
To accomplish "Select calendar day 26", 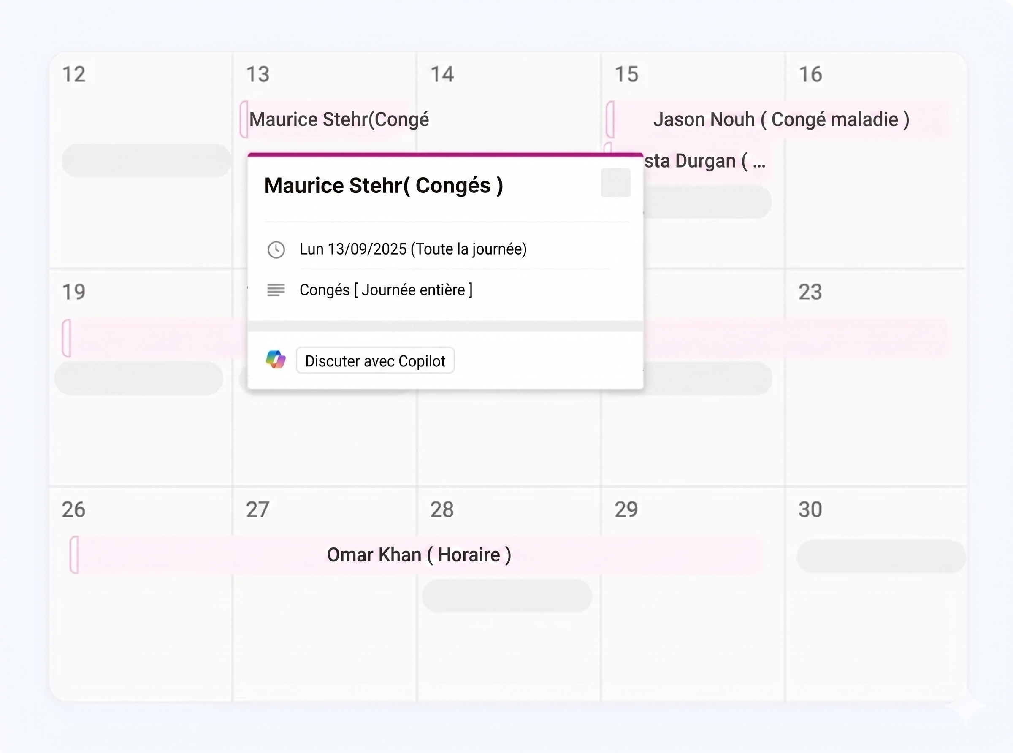I will (74, 509).
